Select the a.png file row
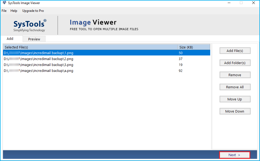 click(x=107, y=71)
